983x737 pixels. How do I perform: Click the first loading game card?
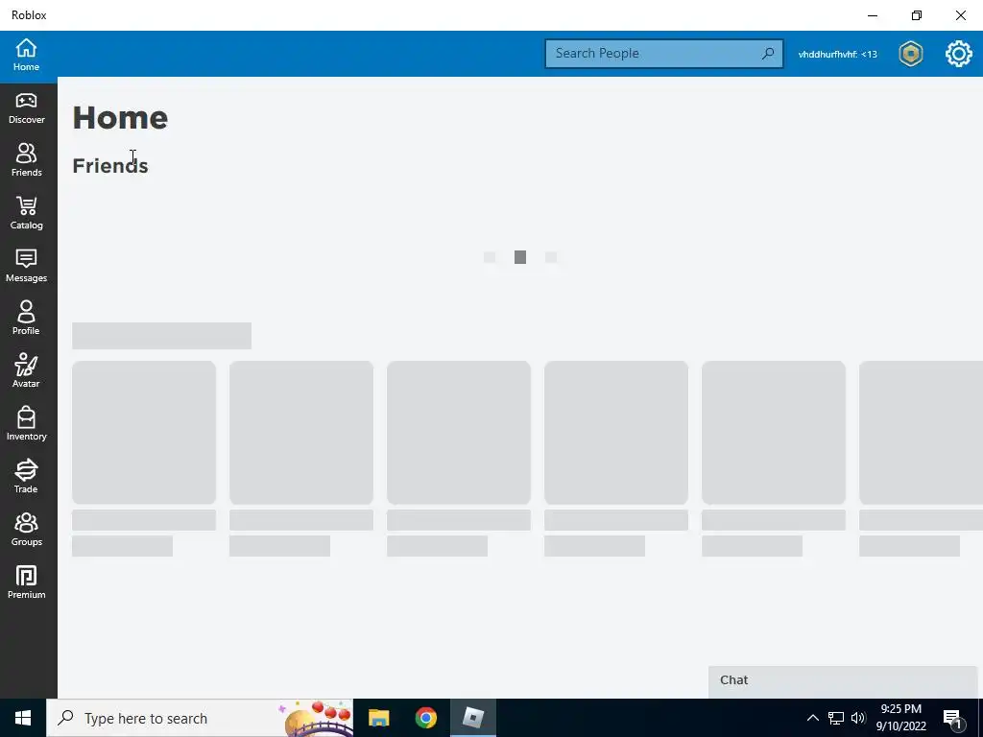coord(144,433)
